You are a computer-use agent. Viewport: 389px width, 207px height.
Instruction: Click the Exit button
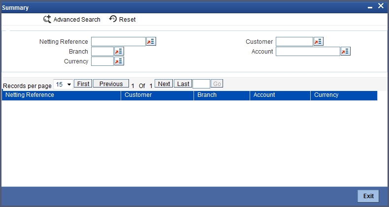click(x=368, y=196)
